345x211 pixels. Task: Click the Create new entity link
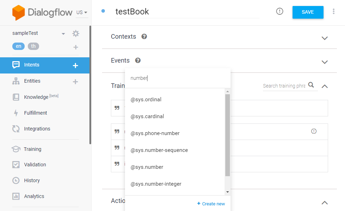[211, 204]
